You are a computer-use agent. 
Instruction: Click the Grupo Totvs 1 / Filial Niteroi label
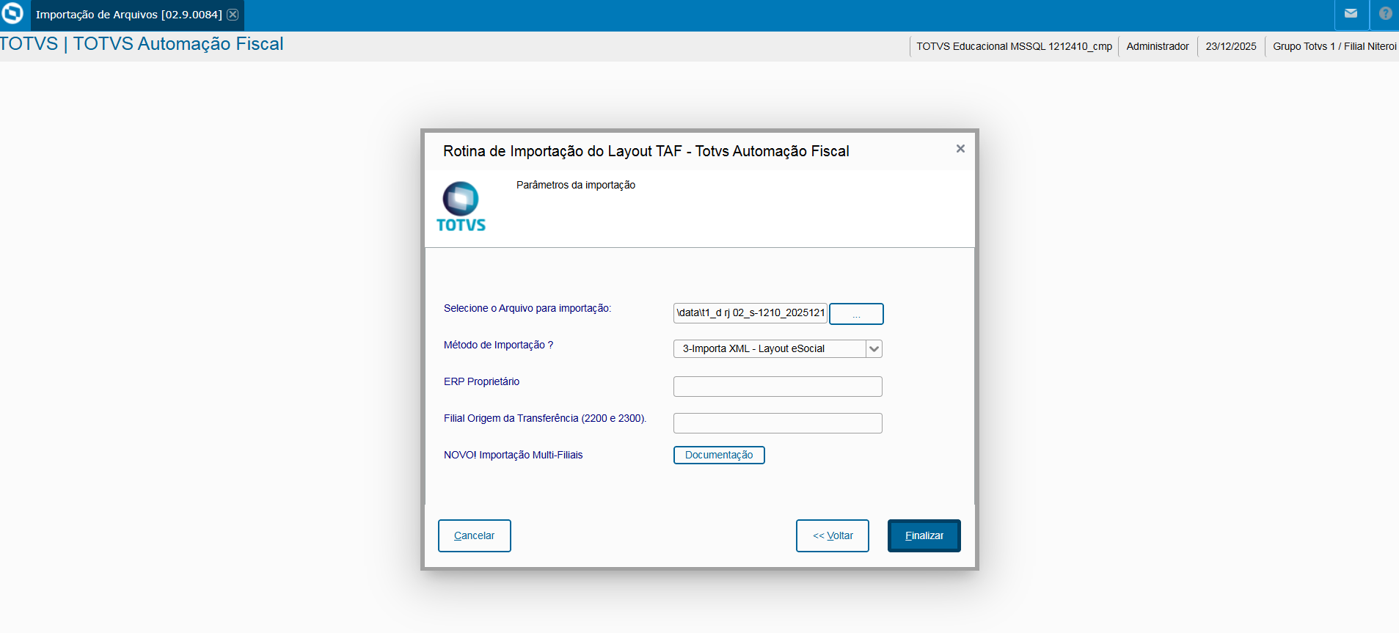click(x=1334, y=46)
